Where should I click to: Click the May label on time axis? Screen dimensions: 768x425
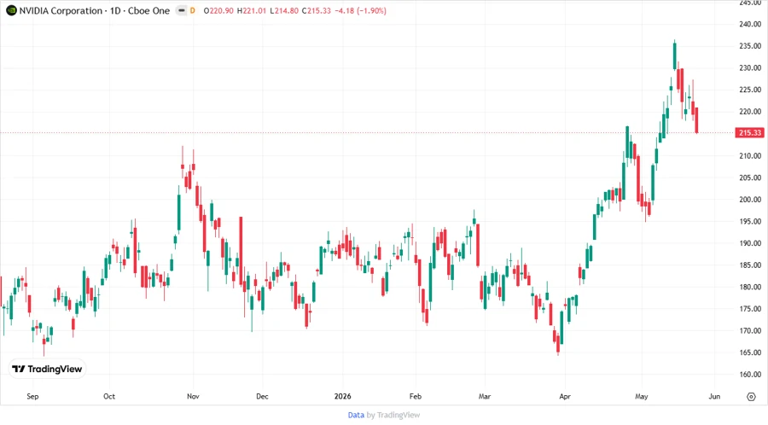tap(641, 396)
